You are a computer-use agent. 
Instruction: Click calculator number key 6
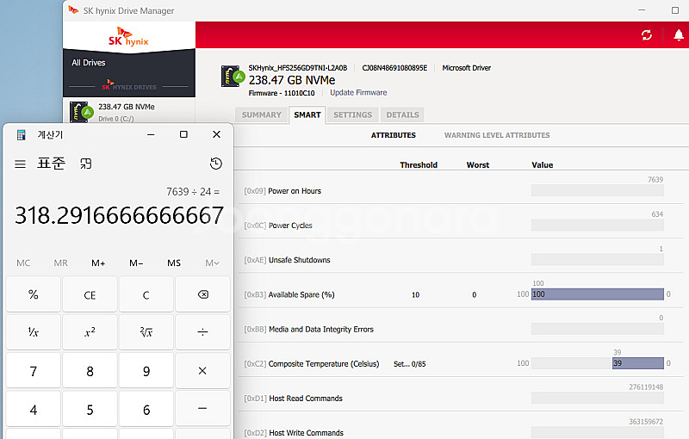click(146, 409)
